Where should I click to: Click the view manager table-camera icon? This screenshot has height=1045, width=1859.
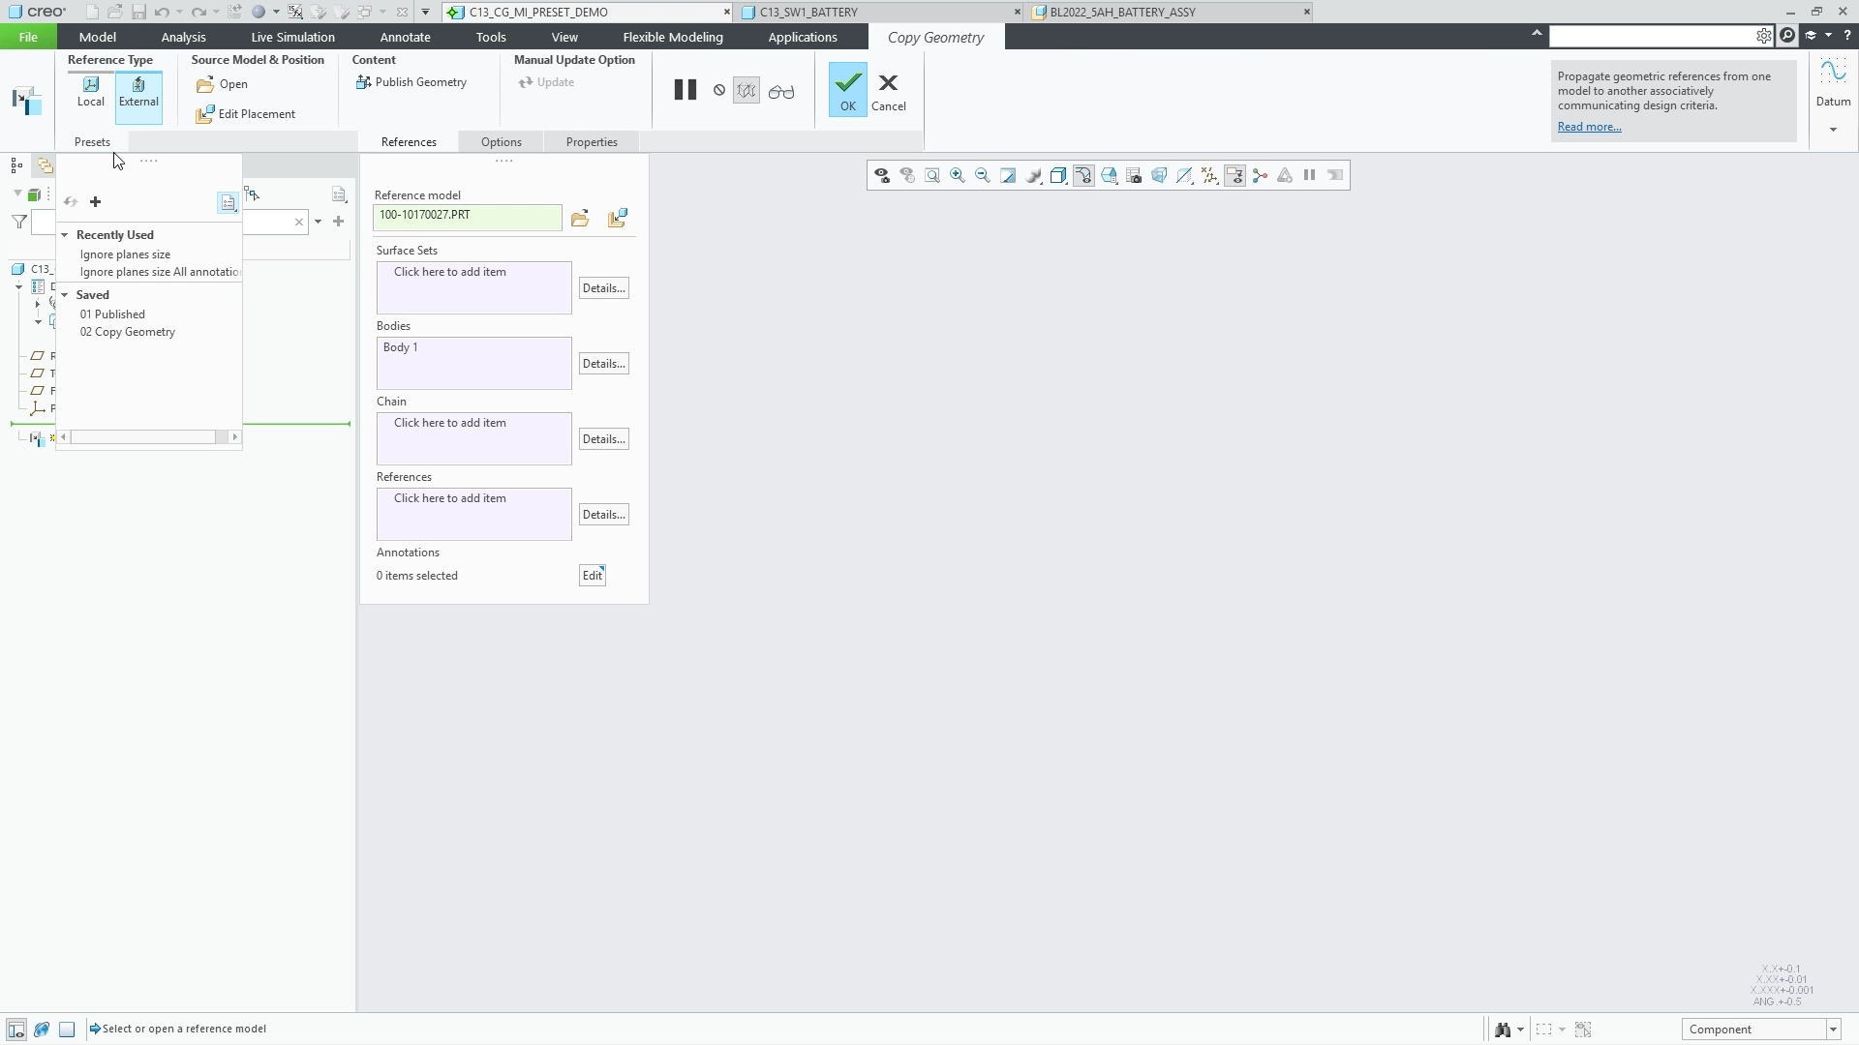[x=1134, y=175]
